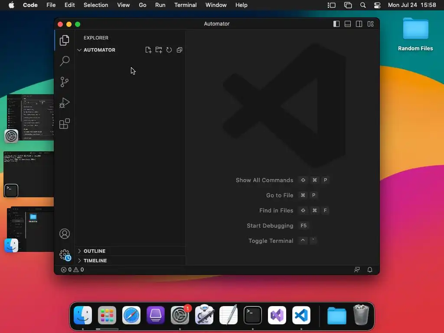Refresh the Explorer file tree
This screenshot has height=333, width=444.
point(169,50)
